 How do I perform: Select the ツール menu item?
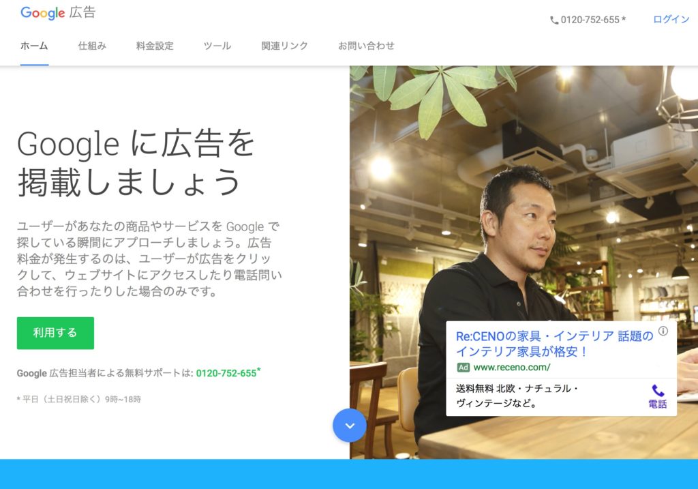[217, 46]
